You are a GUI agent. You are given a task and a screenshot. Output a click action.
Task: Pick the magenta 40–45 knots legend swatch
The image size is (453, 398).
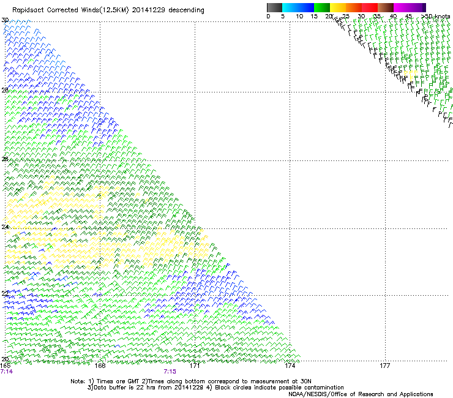(x=402, y=7)
